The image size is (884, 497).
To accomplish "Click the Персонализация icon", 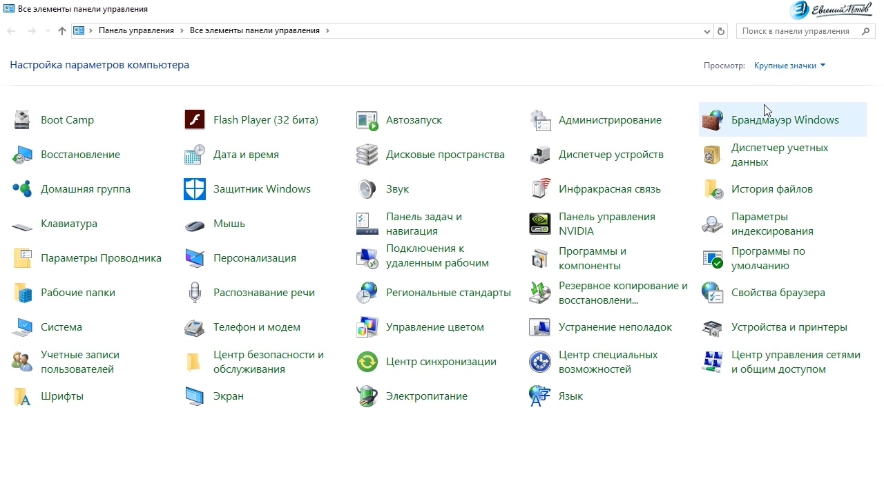I will 195,258.
